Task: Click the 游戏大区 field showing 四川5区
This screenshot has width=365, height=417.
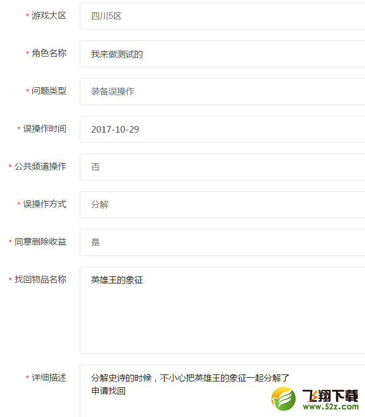Action: [x=223, y=16]
